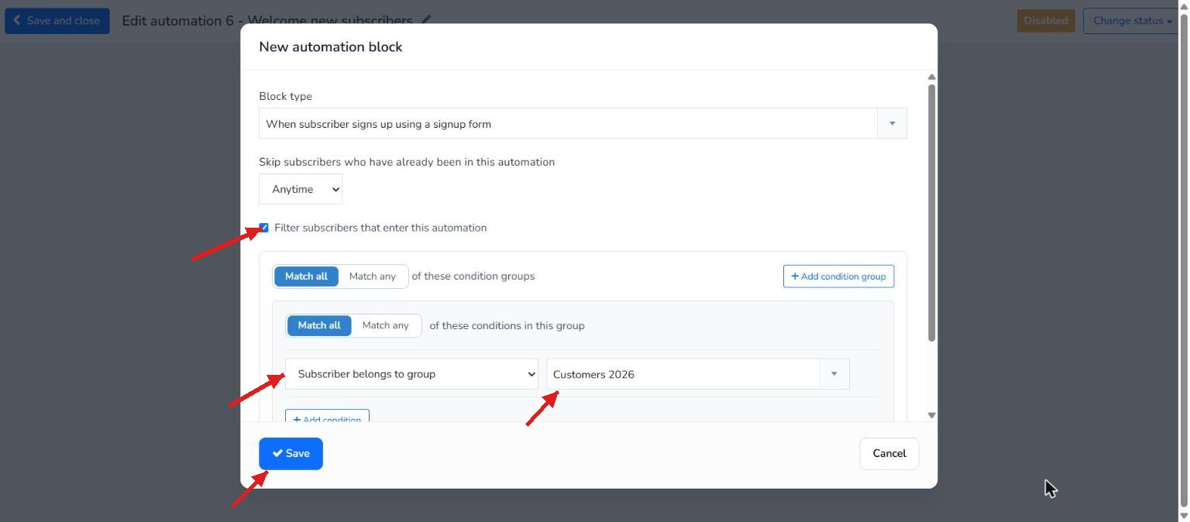This screenshot has width=1190, height=522.
Task: Save the new automation block
Action: point(291,454)
